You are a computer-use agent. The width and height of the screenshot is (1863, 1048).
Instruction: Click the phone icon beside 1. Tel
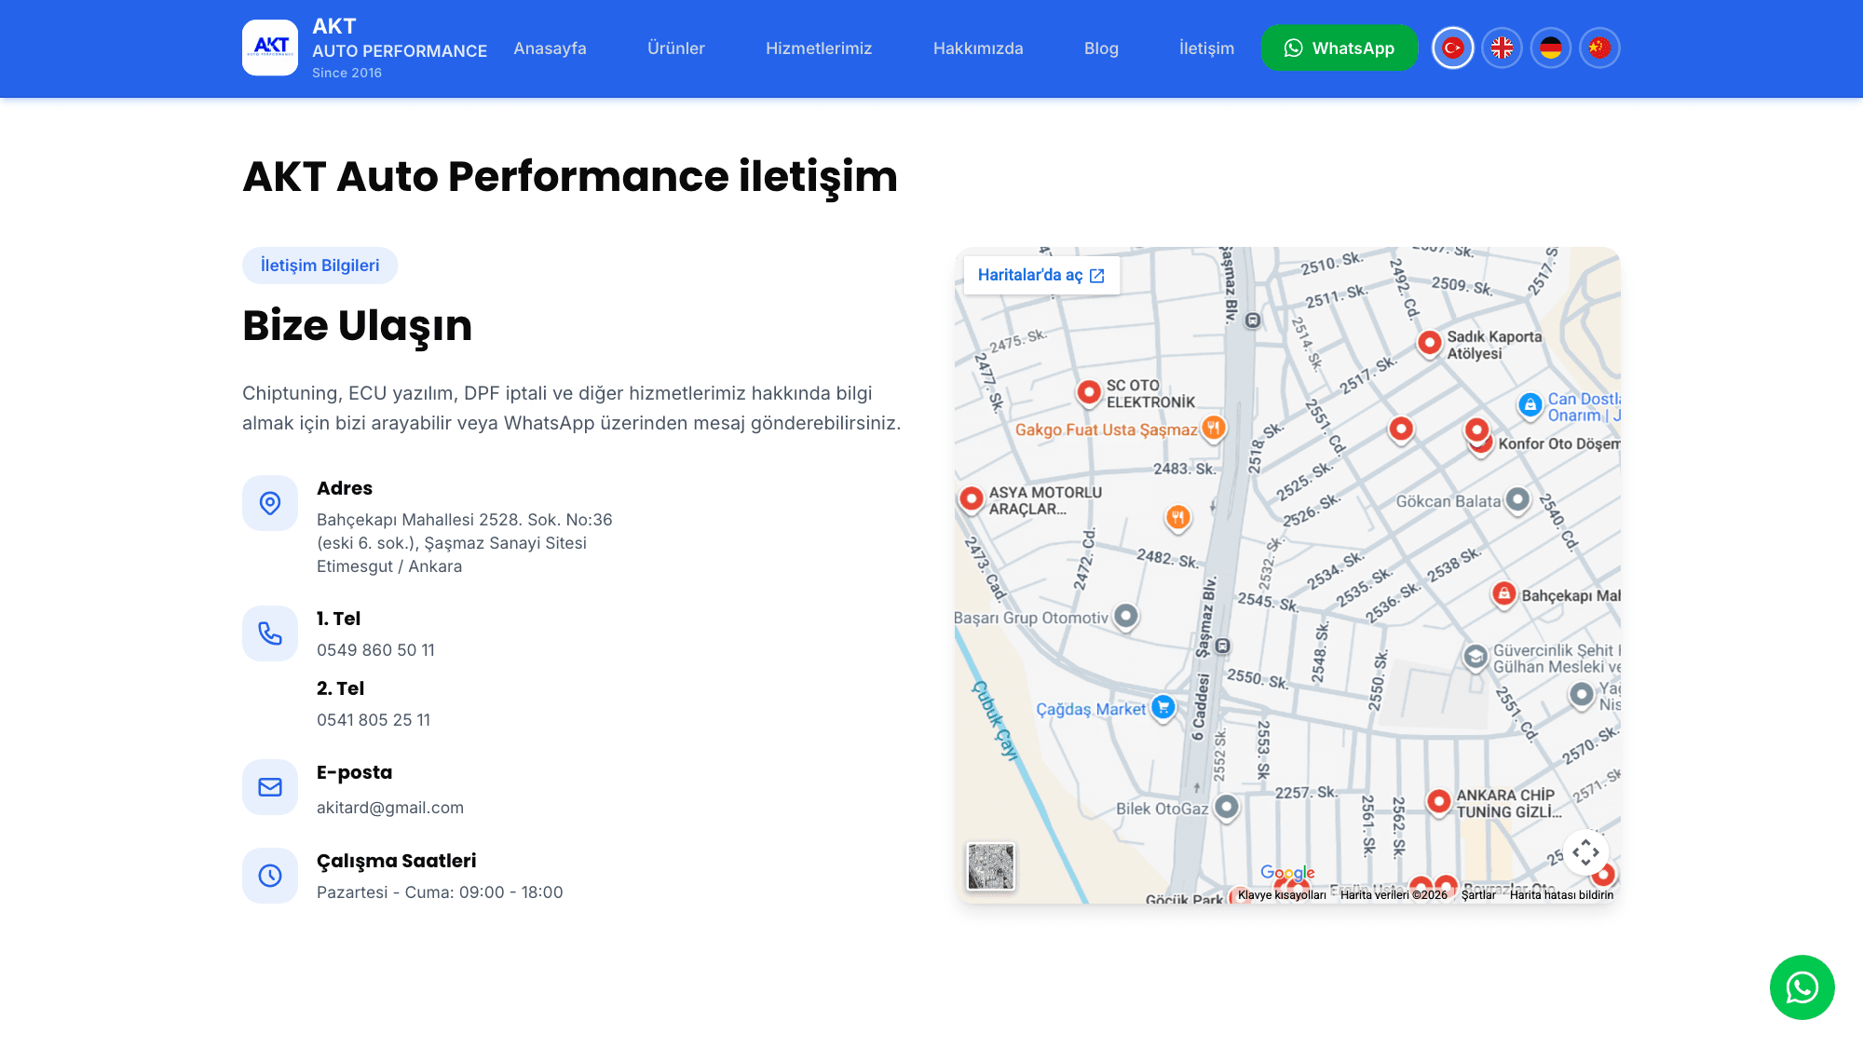point(270,633)
